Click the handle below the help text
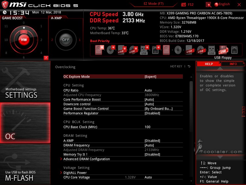This screenshot has height=185, width=246. tap(220, 157)
